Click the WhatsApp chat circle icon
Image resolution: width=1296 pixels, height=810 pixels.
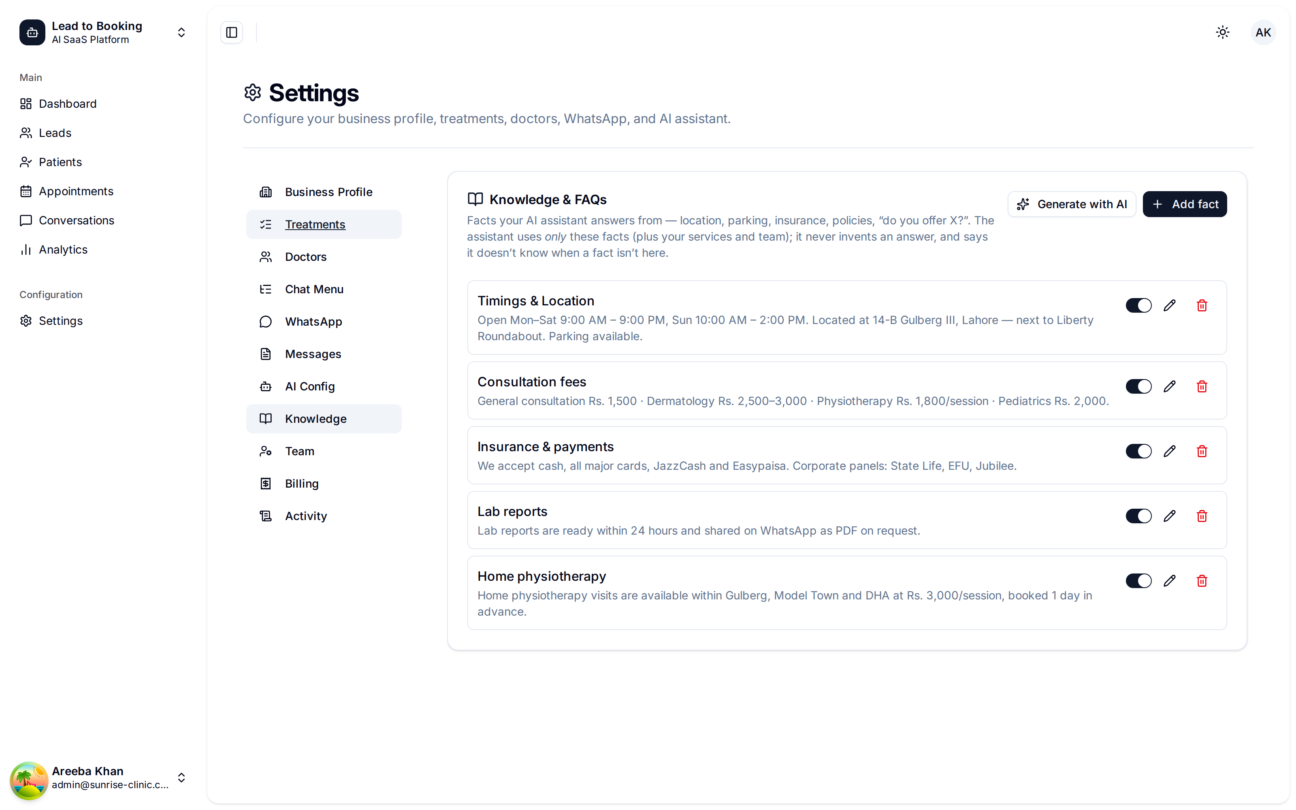[x=266, y=322]
